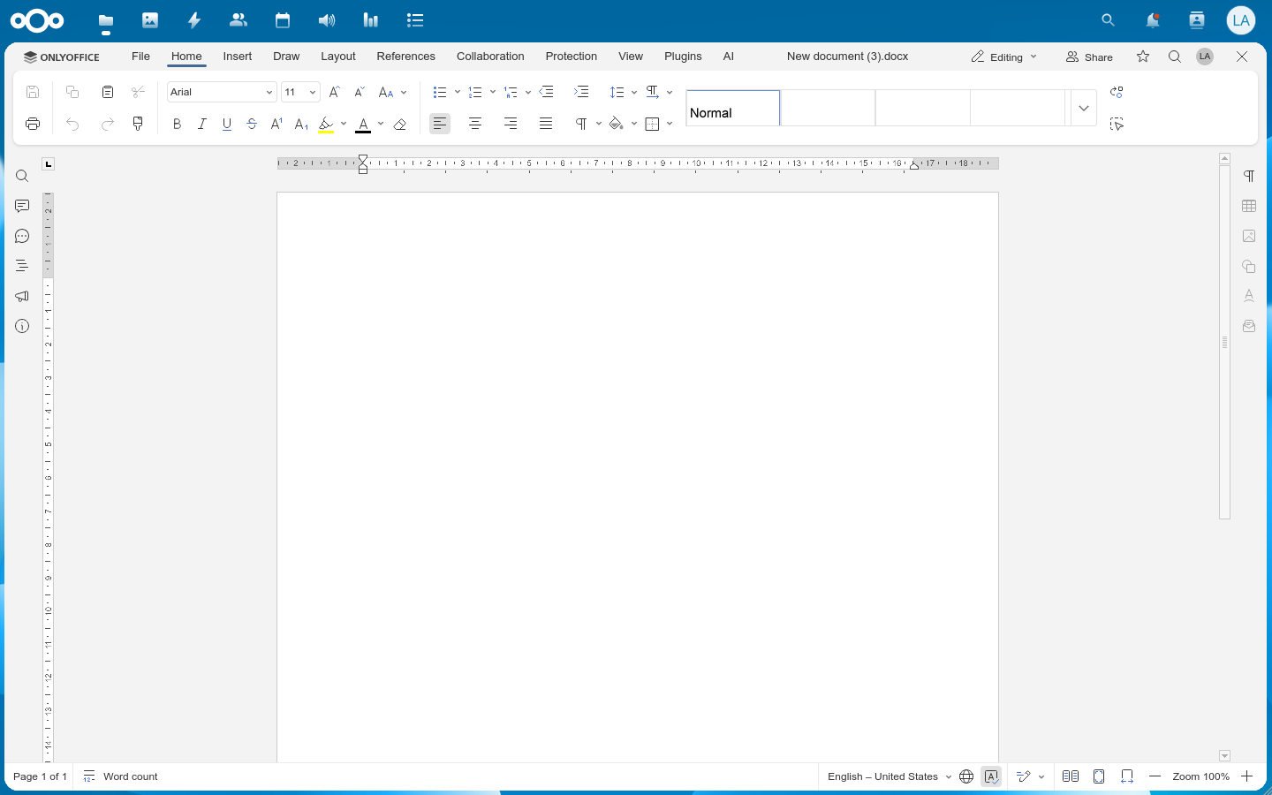The width and height of the screenshot is (1272, 795).
Task: Open Nextcloud Calendar app icon
Action: 283,20
